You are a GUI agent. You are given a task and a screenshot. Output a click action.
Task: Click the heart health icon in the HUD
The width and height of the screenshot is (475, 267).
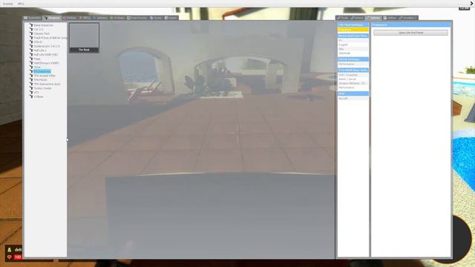point(10,257)
